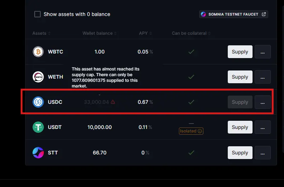284x187 pixels.
Task: Click the external link icon on faucet button
Action: coord(264,14)
